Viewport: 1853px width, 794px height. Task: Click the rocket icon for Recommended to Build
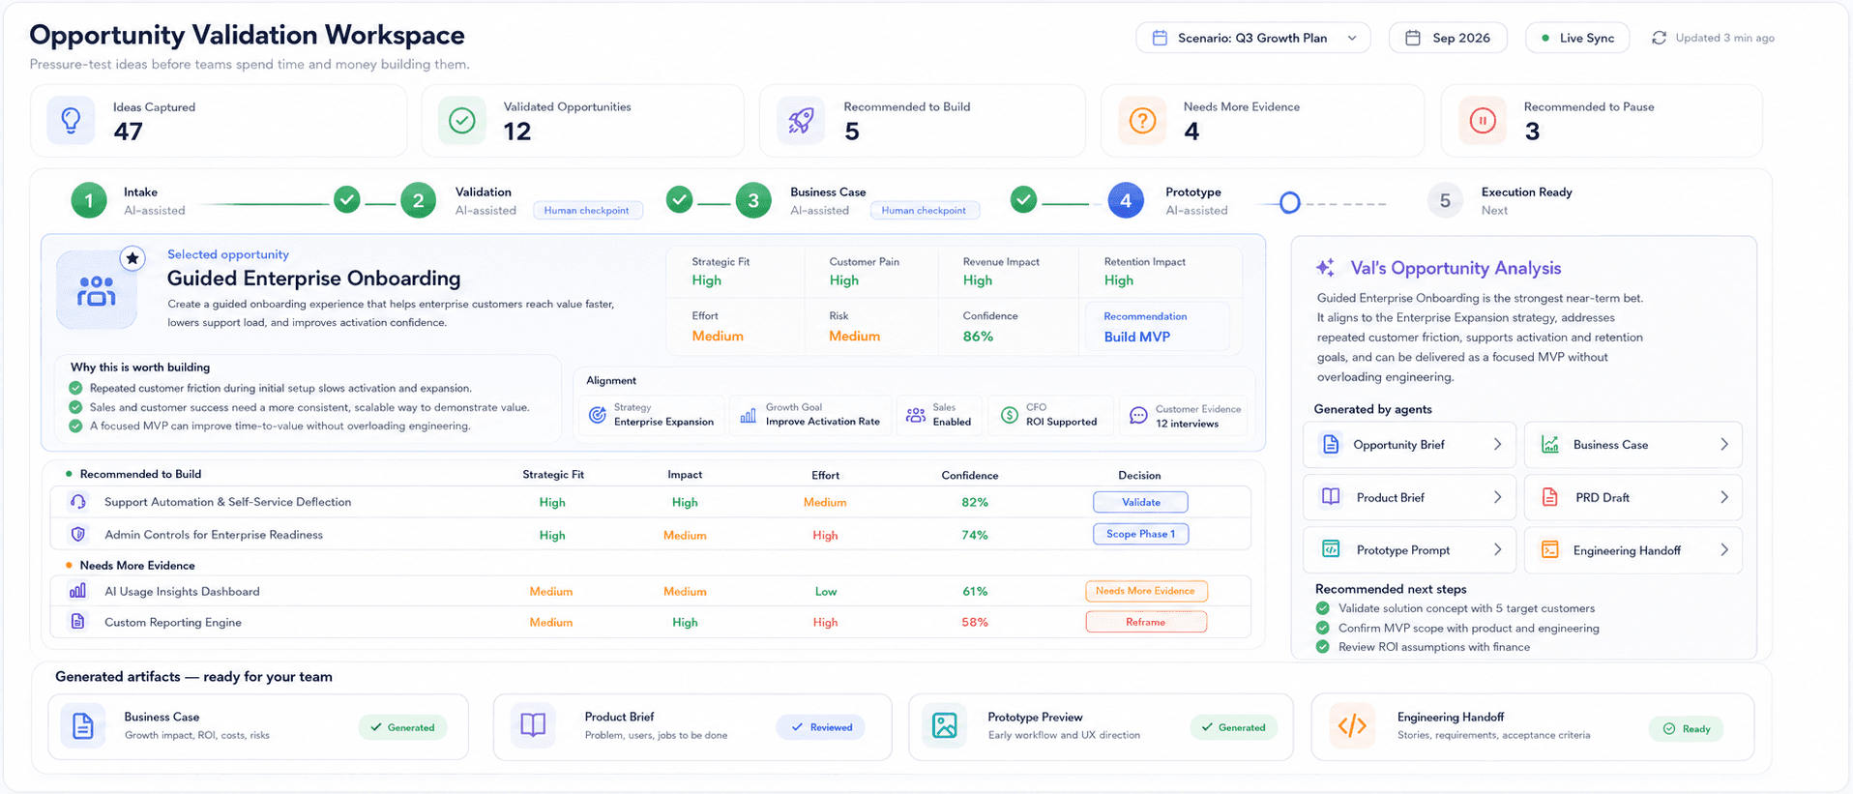pos(801,121)
